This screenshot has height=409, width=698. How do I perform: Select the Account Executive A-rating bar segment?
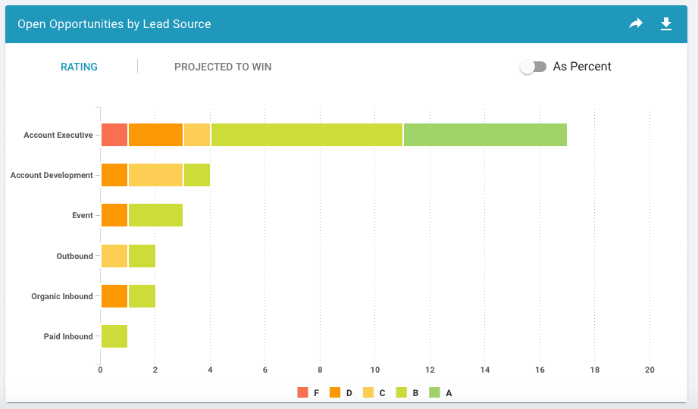(x=485, y=135)
